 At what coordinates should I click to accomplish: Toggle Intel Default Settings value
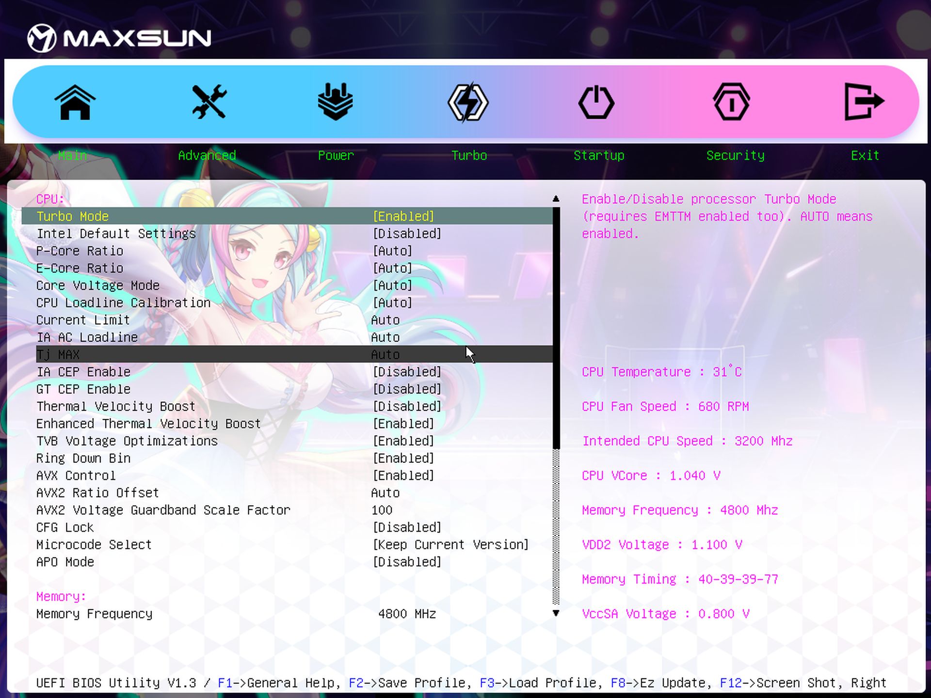pyautogui.click(x=407, y=234)
